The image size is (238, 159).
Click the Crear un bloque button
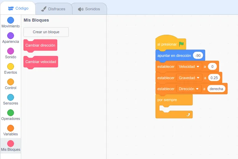tap(46, 32)
